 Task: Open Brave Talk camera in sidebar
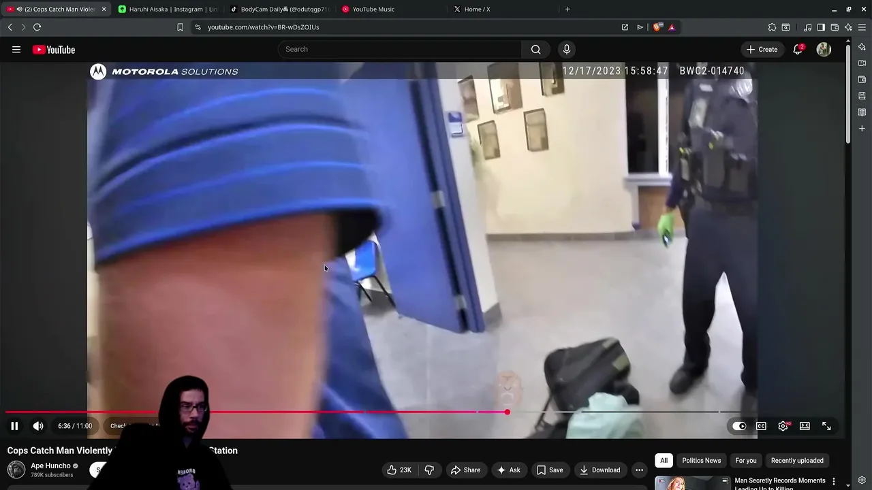pyautogui.click(x=862, y=63)
